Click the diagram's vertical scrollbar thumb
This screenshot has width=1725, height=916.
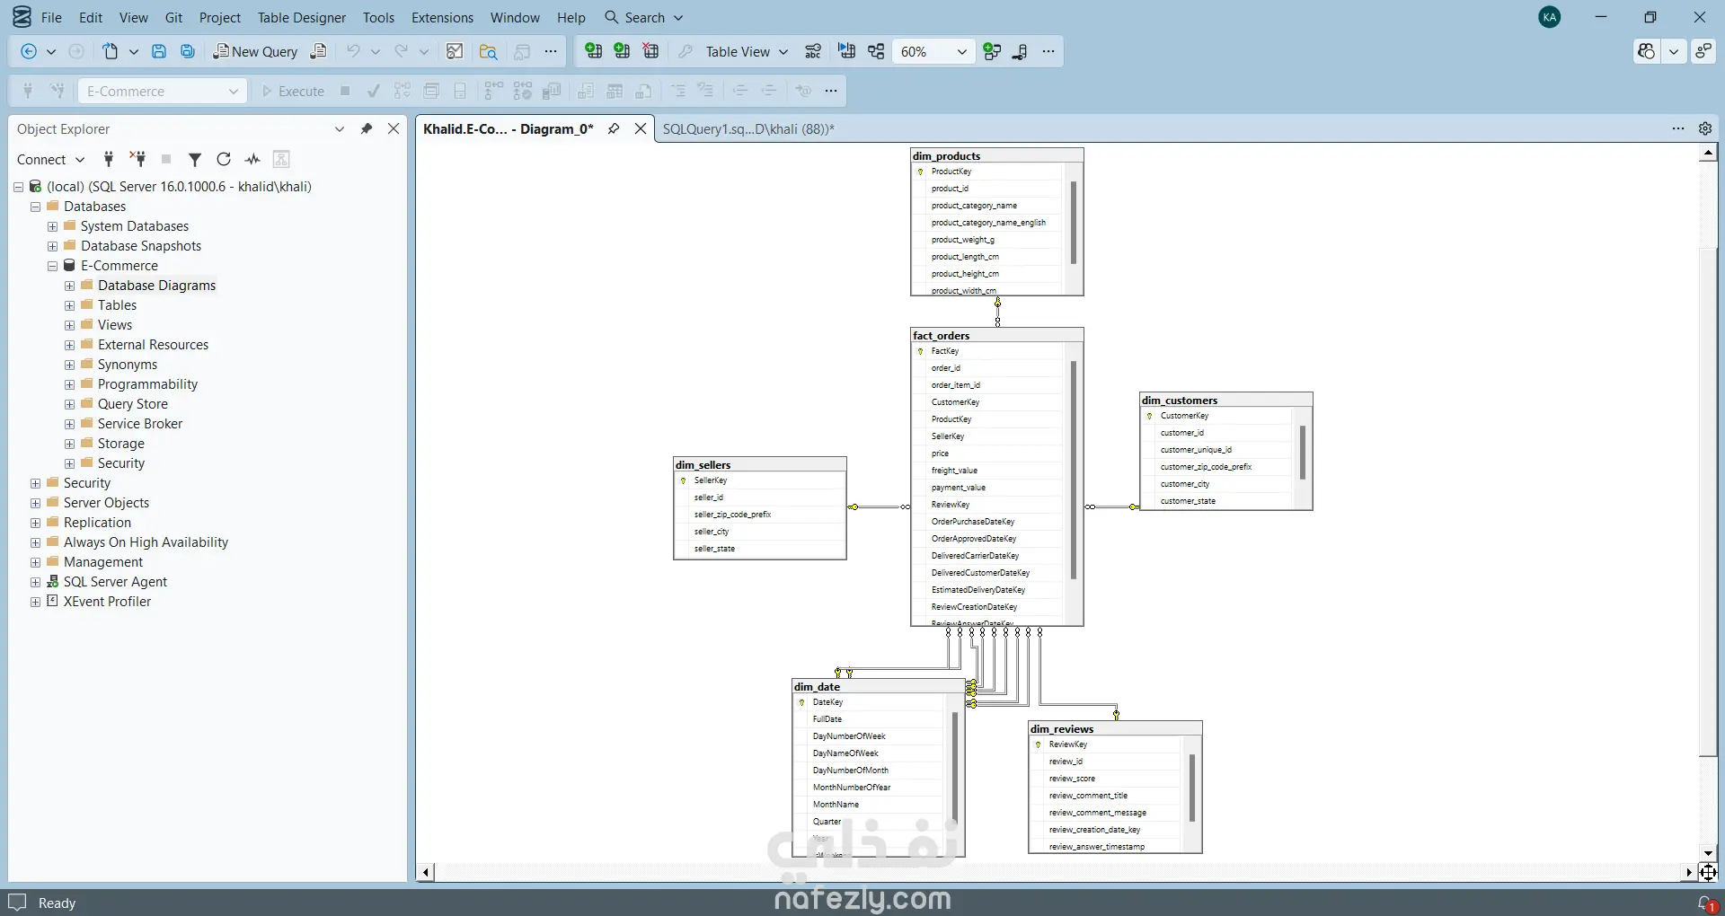click(1708, 503)
